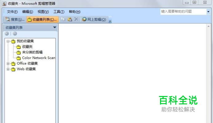Open the 编辑(E) menu
The height and width of the screenshot is (123, 213).
click(28, 12)
